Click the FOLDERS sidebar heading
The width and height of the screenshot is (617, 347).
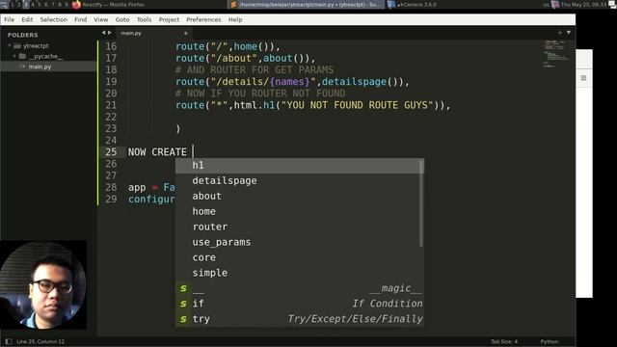click(23, 35)
